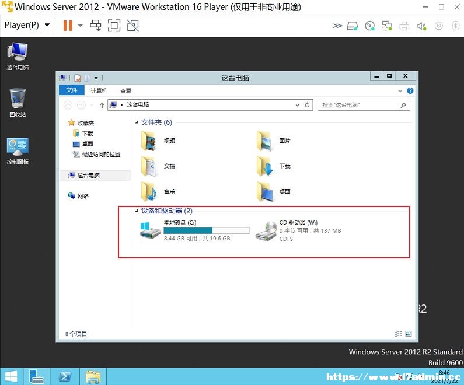Select the 桌面 folder in main pane
The width and height of the screenshot is (464, 385).
(x=274, y=192)
